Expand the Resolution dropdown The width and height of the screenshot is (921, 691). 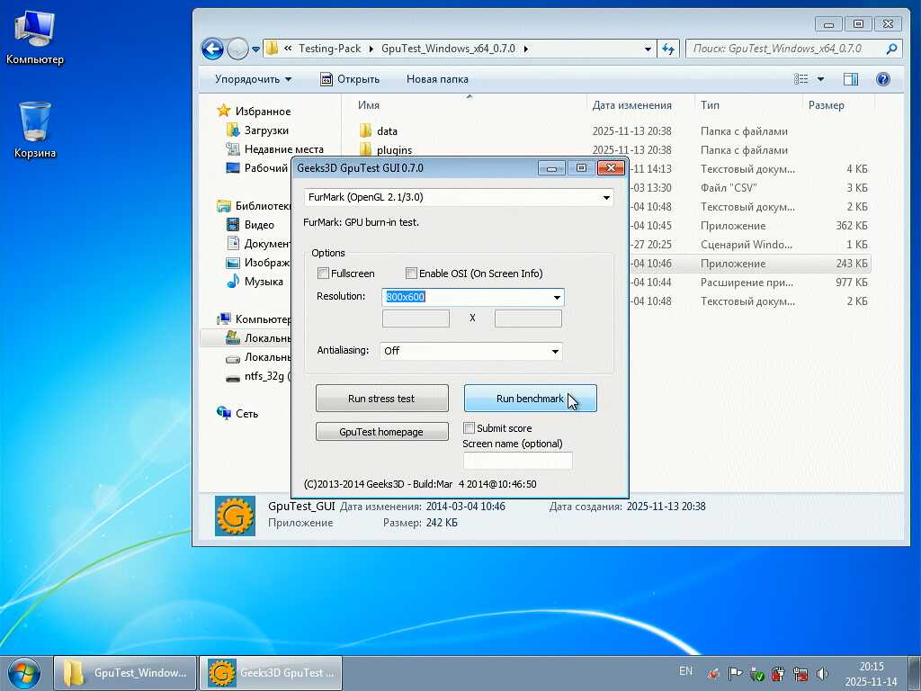tap(557, 297)
